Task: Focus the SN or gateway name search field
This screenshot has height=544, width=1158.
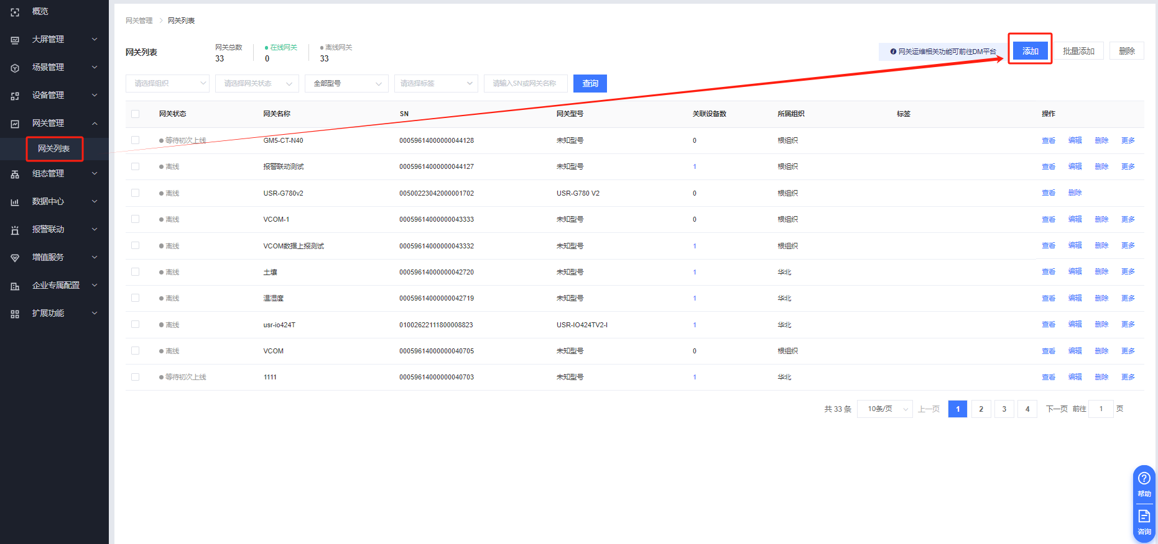Action: pos(526,83)
